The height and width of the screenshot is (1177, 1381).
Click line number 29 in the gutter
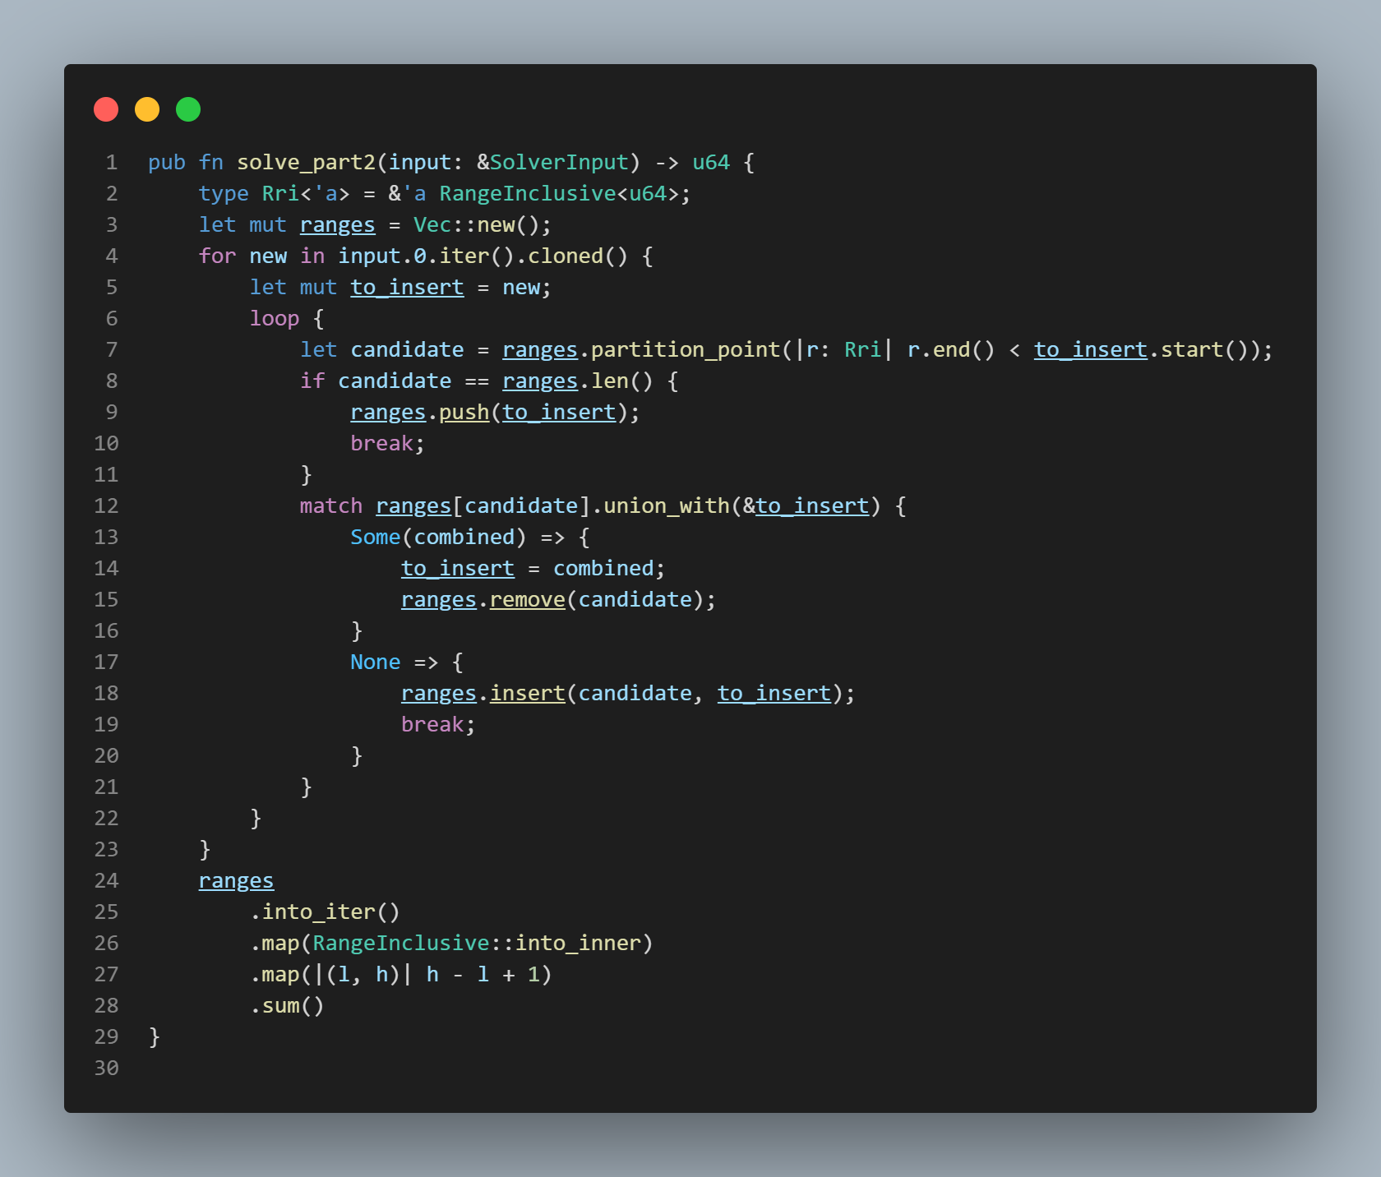106,1037
